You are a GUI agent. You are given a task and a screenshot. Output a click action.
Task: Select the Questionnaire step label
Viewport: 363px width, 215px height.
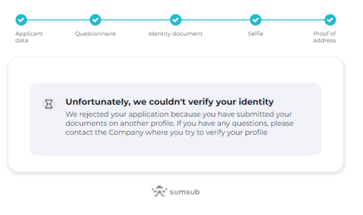(x=95, y=34)
